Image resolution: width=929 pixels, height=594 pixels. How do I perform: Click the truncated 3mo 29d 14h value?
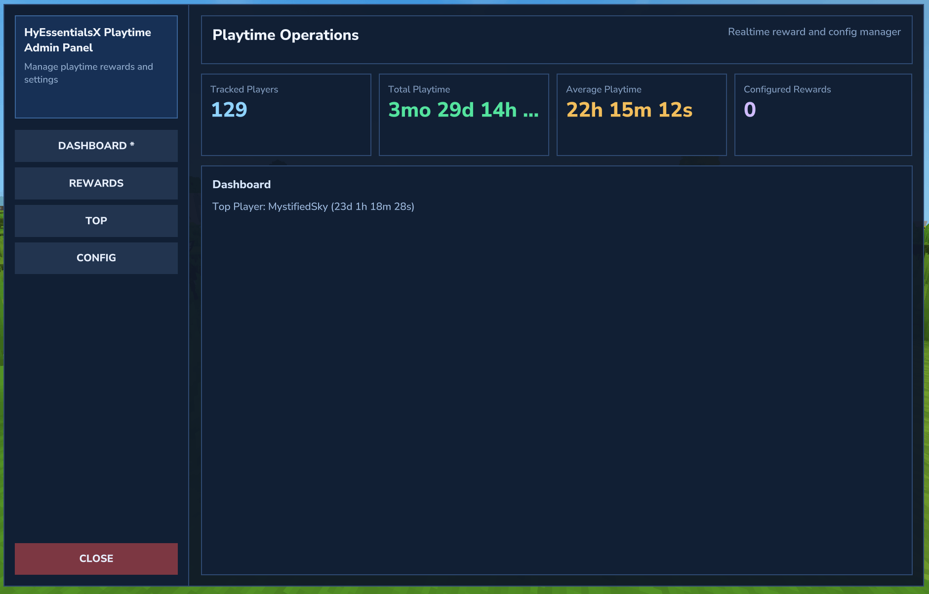pos(463,110)
